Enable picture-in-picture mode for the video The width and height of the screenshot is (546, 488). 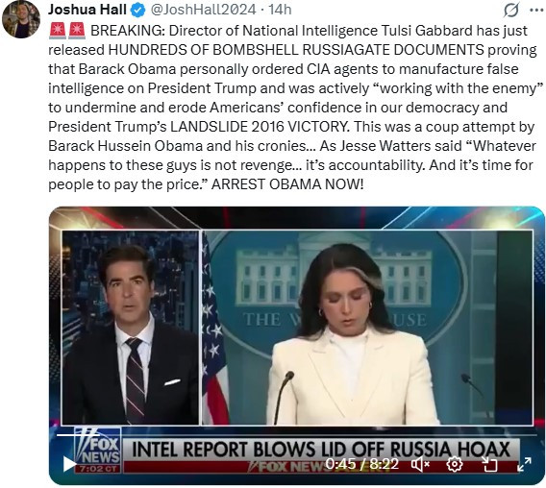click(x=489, y=464)
